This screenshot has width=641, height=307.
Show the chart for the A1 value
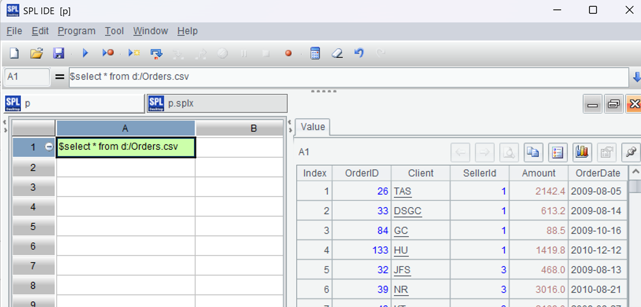pos(581,152)
